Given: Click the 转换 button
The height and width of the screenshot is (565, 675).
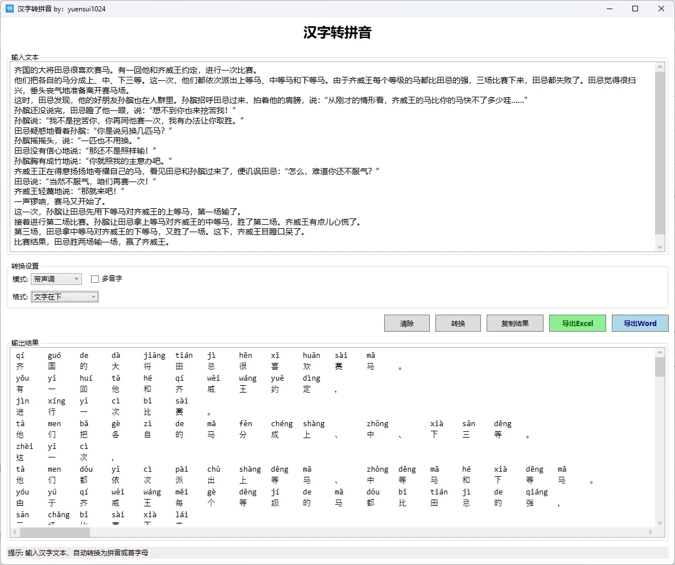Looking at the screenshot, I should point(458,323).
